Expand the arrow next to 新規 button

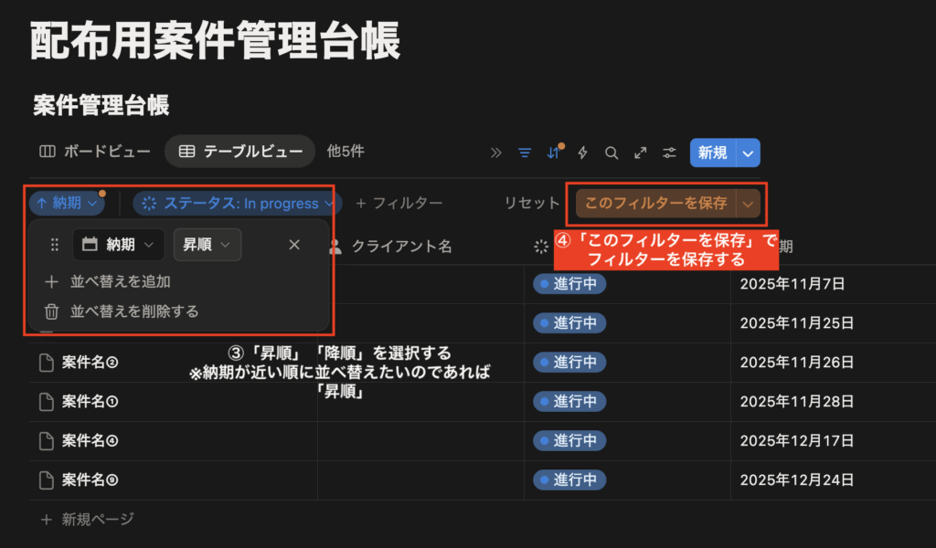tap(749, 153)
